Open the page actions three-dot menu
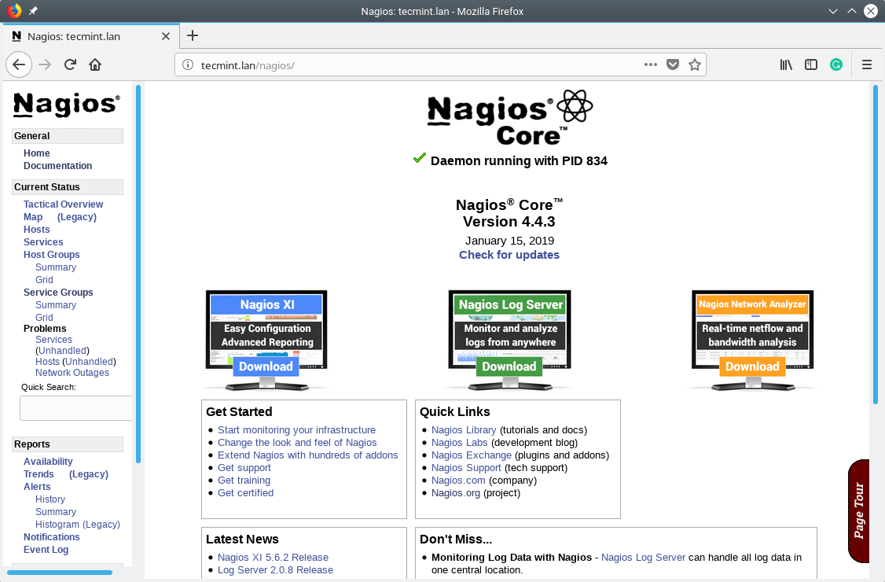Screen dimensions: 885x582 point(651,64)
